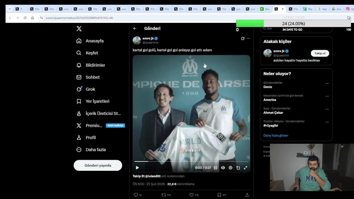Click the Ahmet Çakar trending topic

pyautogui.click(x=273, y=113)
